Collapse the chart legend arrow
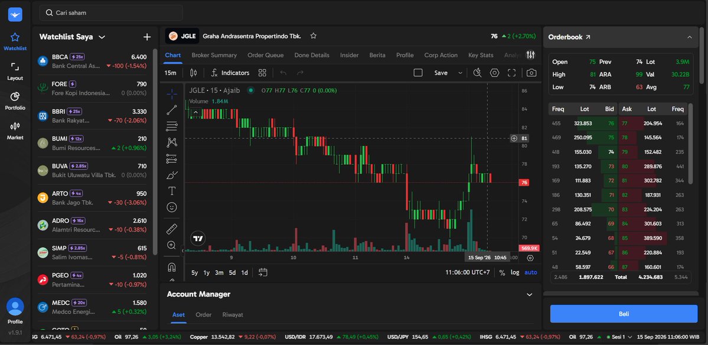 click(x=196, y=112)
